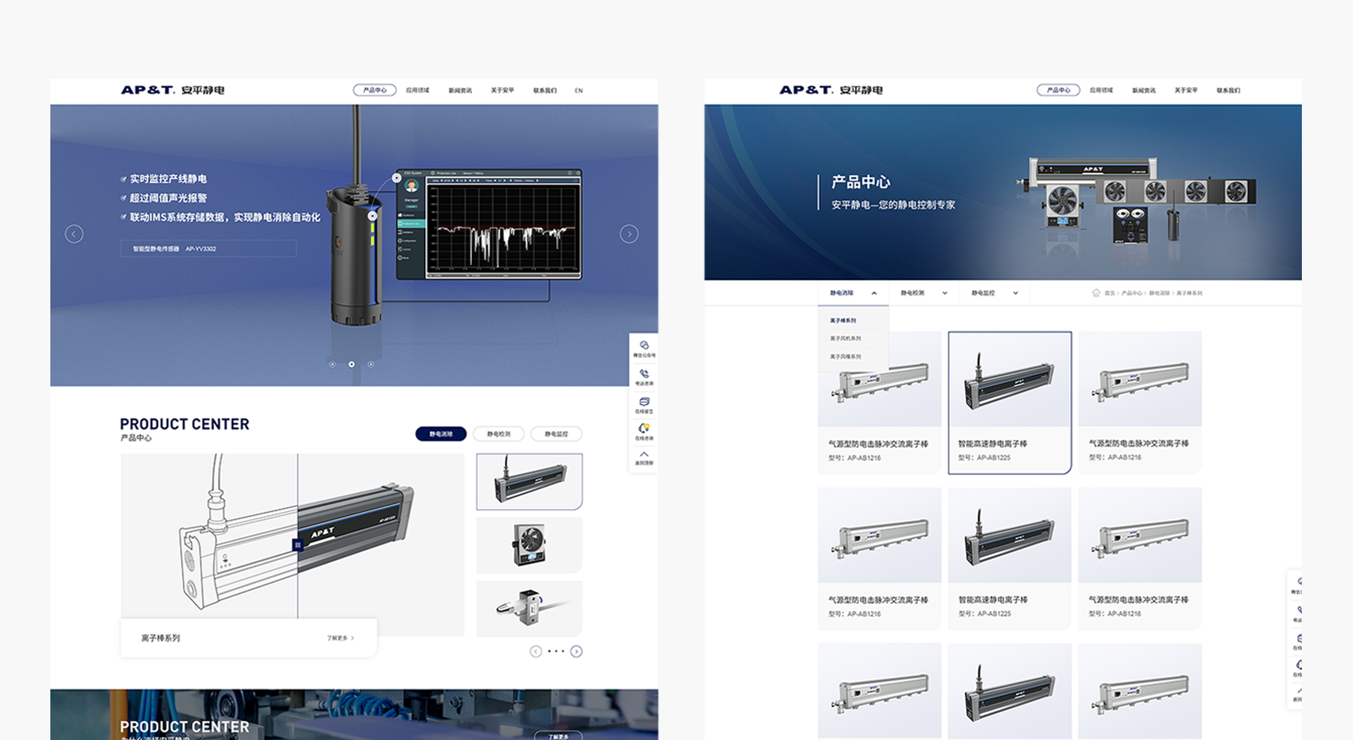Screen dimensions: 1353x740
Task: Click the 智能型静电传感器 AP-YV3302 label box
Action: pos(208,249)
